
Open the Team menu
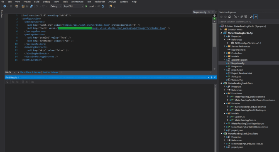pos(56,2)
